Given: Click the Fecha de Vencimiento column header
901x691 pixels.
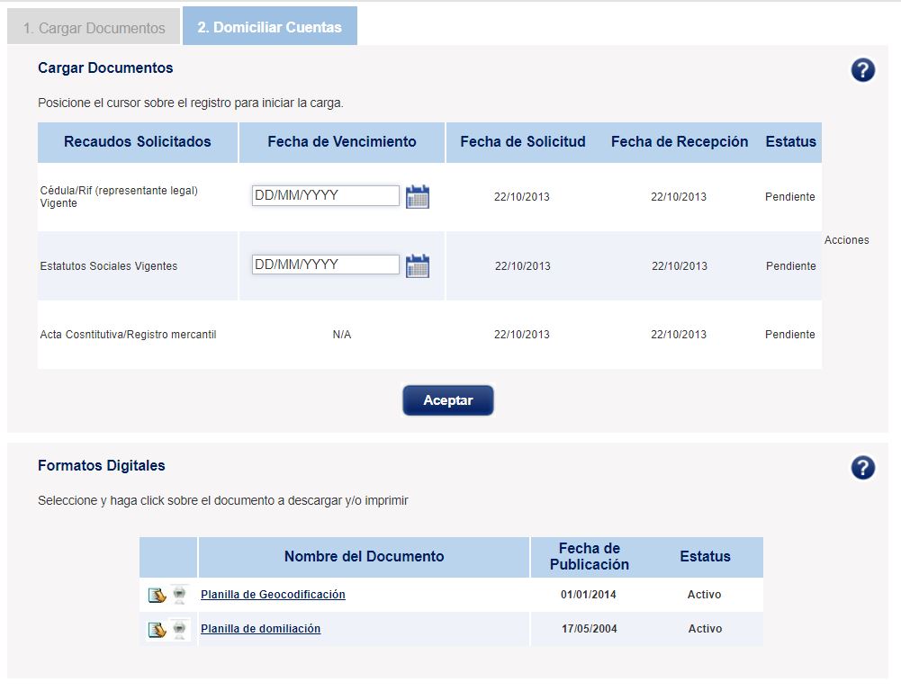Looking at the screenshot, I should click(342, 142).
